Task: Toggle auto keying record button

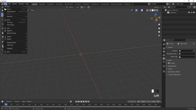Action: [x=71, y=101]
